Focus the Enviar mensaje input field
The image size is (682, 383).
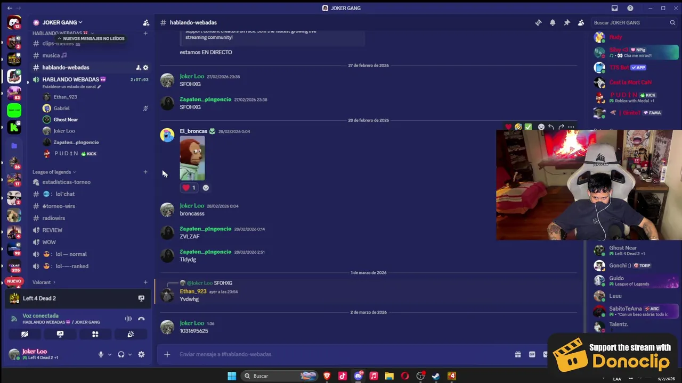(341, 354)
